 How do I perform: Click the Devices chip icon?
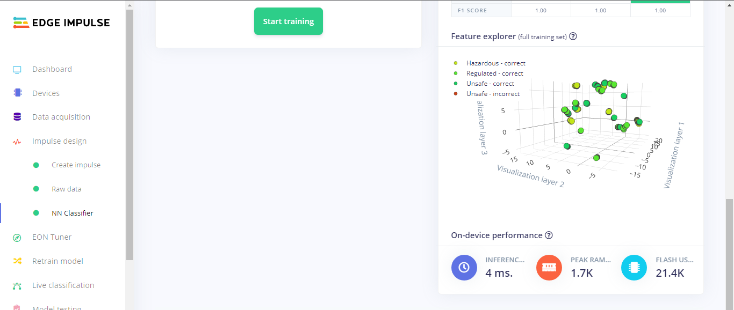[17, 93]
